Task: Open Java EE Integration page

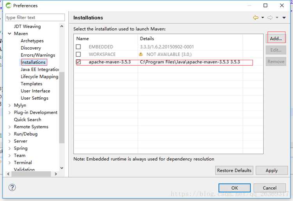Action: click(x=40, y=69)
